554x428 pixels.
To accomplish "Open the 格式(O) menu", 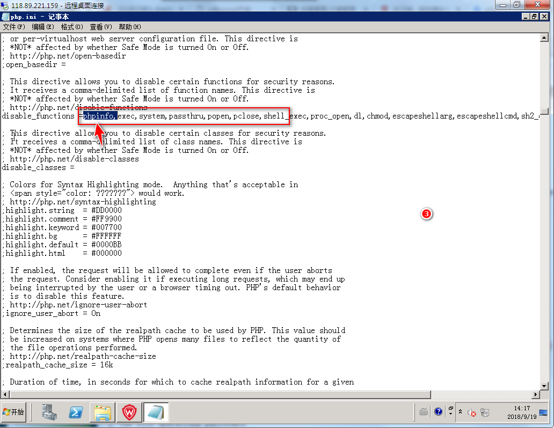I will pyautogui.click(x=71, y=27).
